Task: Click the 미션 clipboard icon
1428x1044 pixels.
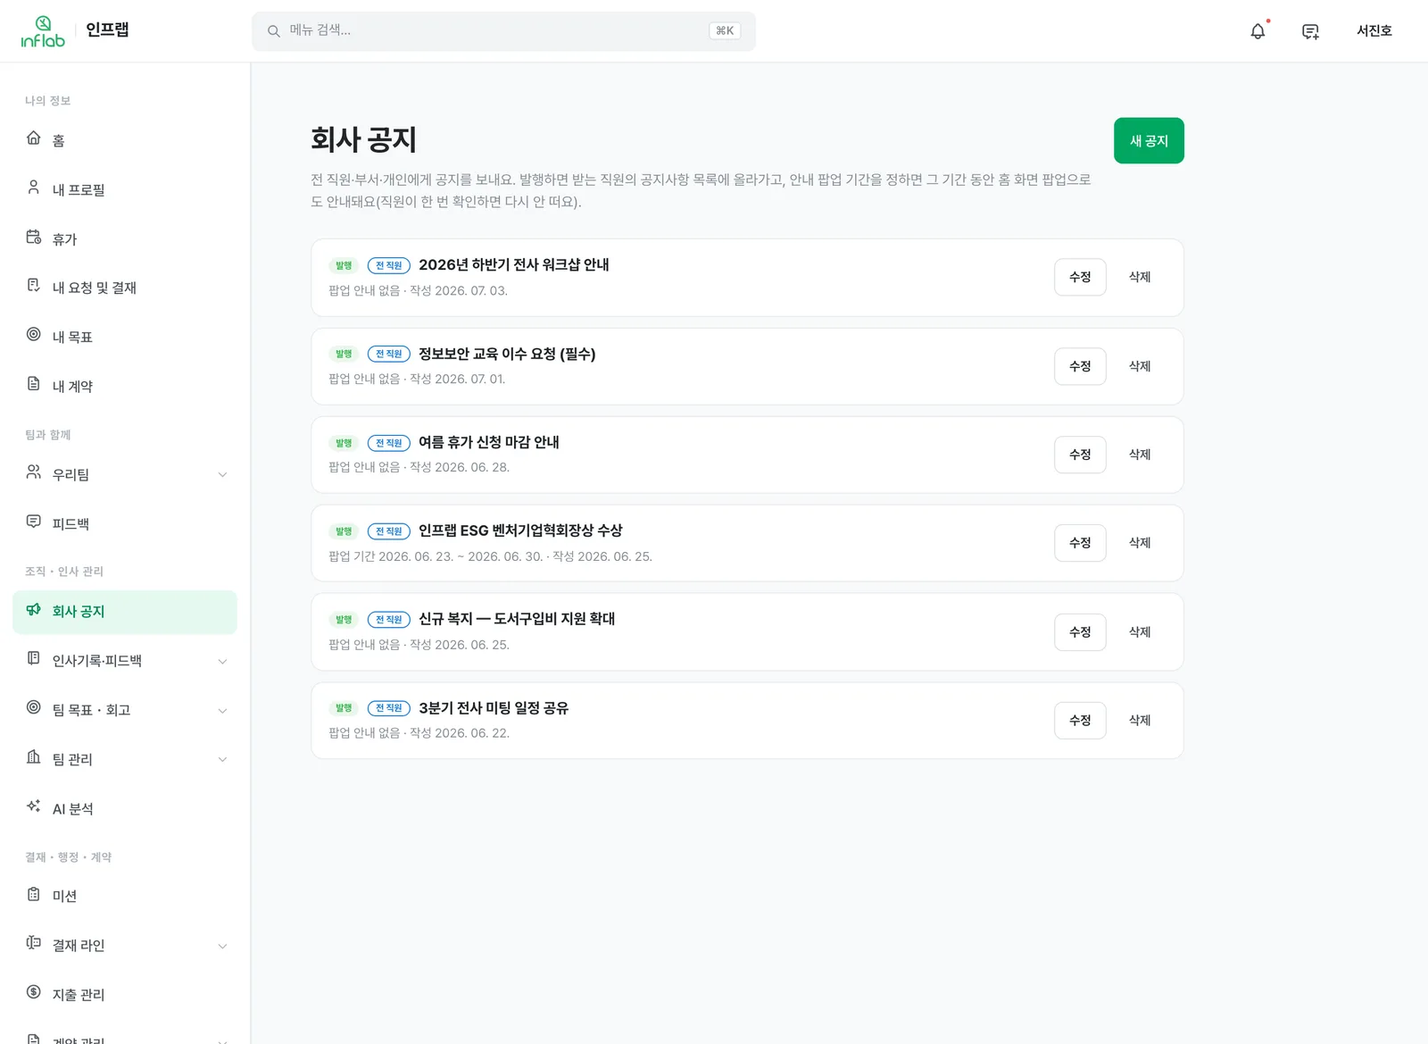Action: [x=34, y=895]
